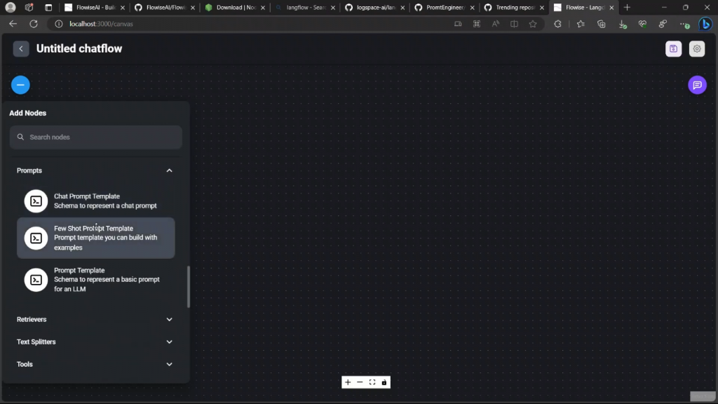Open read aloud icon in address bar
Screen dimensions: 718x404
(x=495, y=24)
